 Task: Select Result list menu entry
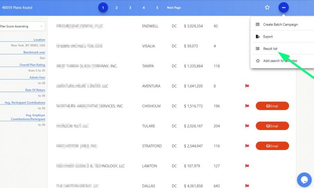[x=270, y=49]
